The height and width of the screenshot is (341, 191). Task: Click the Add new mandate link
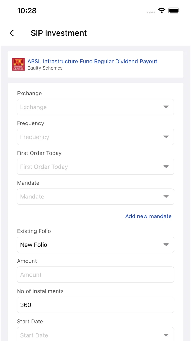coord(148,216)
